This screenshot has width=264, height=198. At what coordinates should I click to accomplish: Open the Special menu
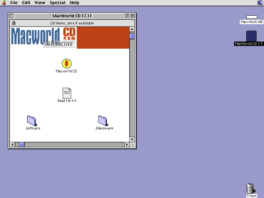pyautogui.click(x=57, y=3)
